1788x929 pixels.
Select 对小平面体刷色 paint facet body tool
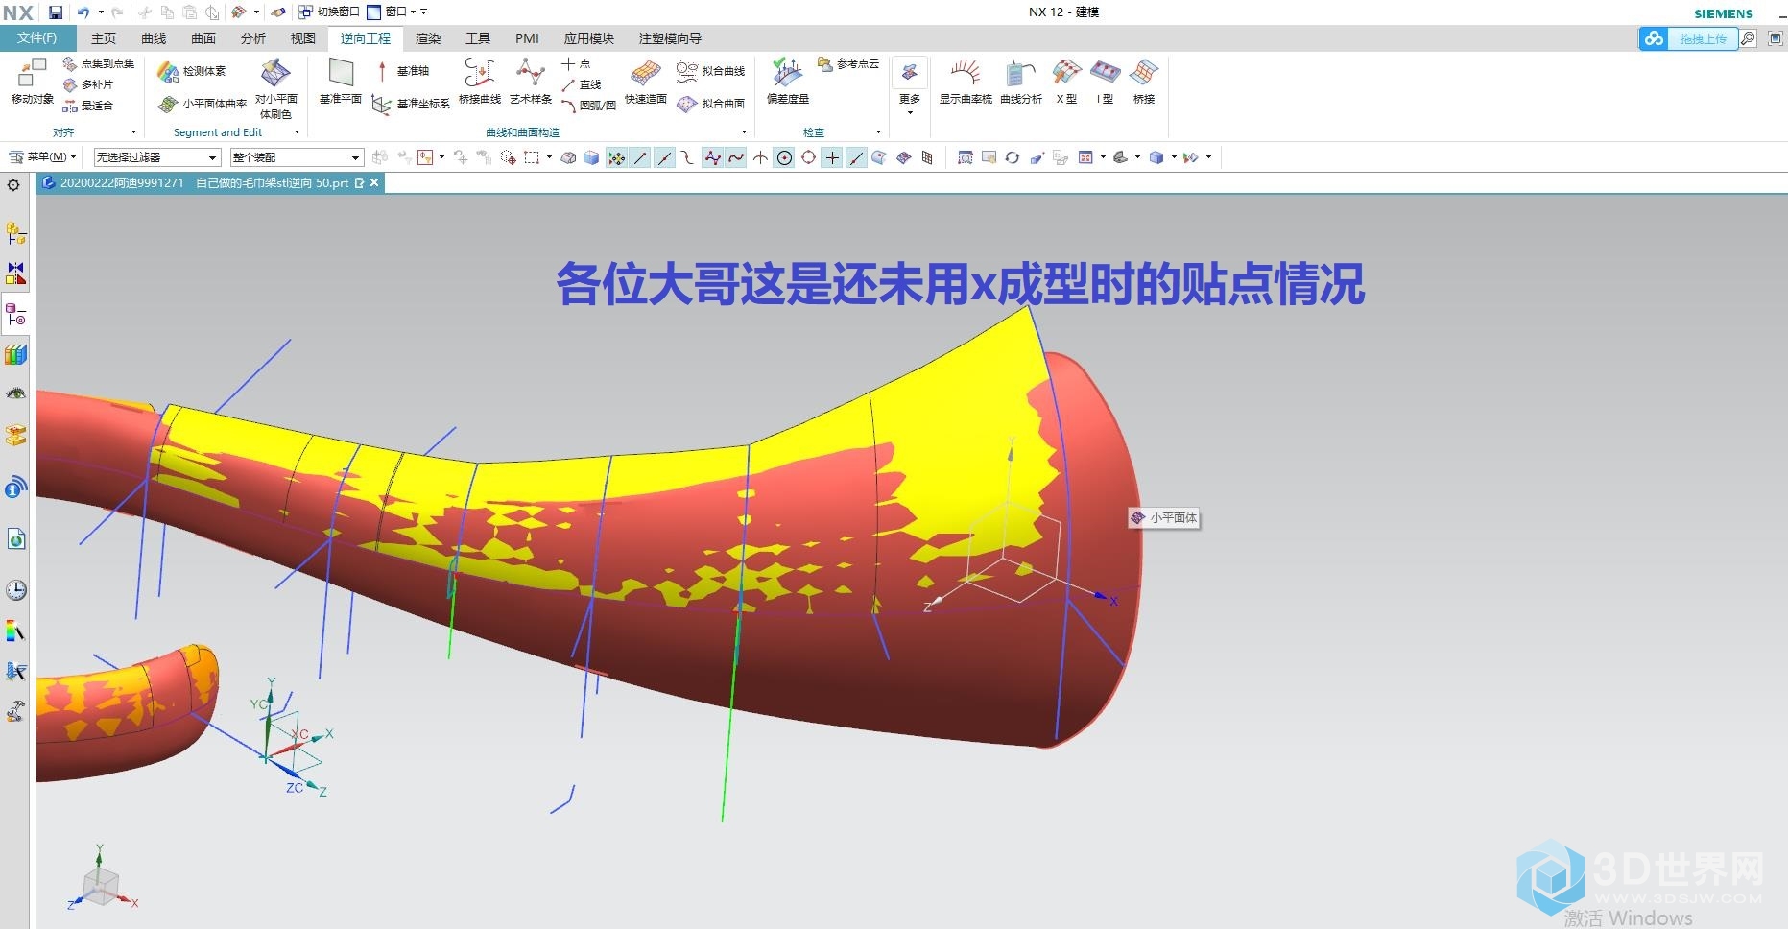pos(275,88)
